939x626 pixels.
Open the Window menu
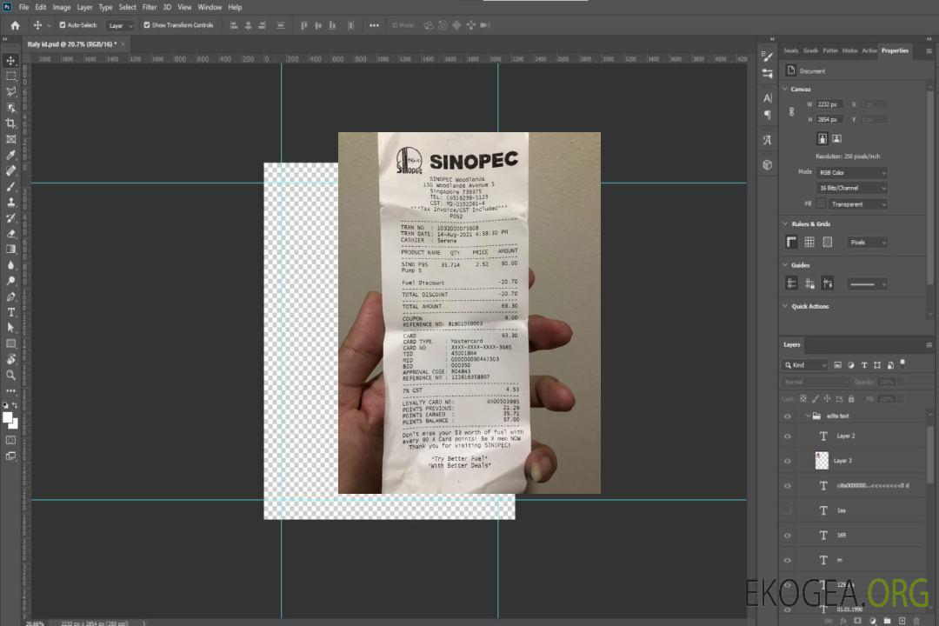coord(210,7)
